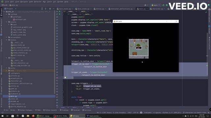Open the Edit menu

12,2
